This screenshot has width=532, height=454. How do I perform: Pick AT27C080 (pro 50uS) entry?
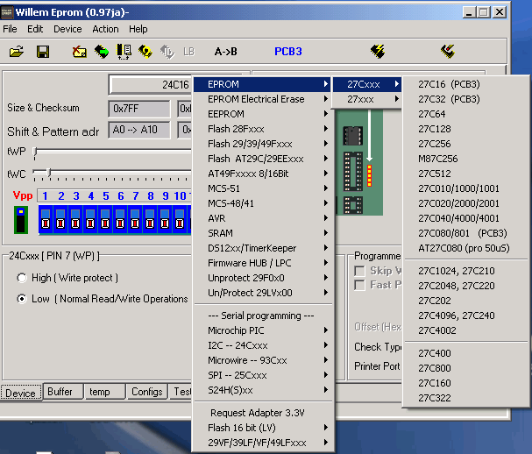coord(465,248)
